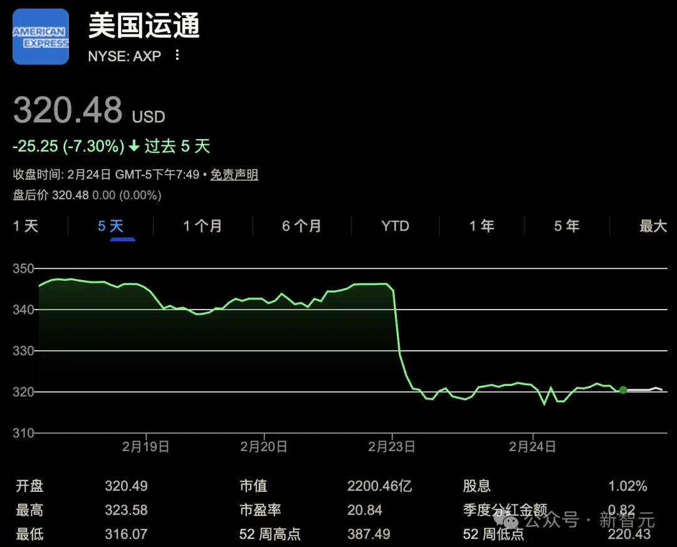Click the green down arrow beside percentage change
The image size is (677, 547).
pyautogui.click(x=134, y=147)
